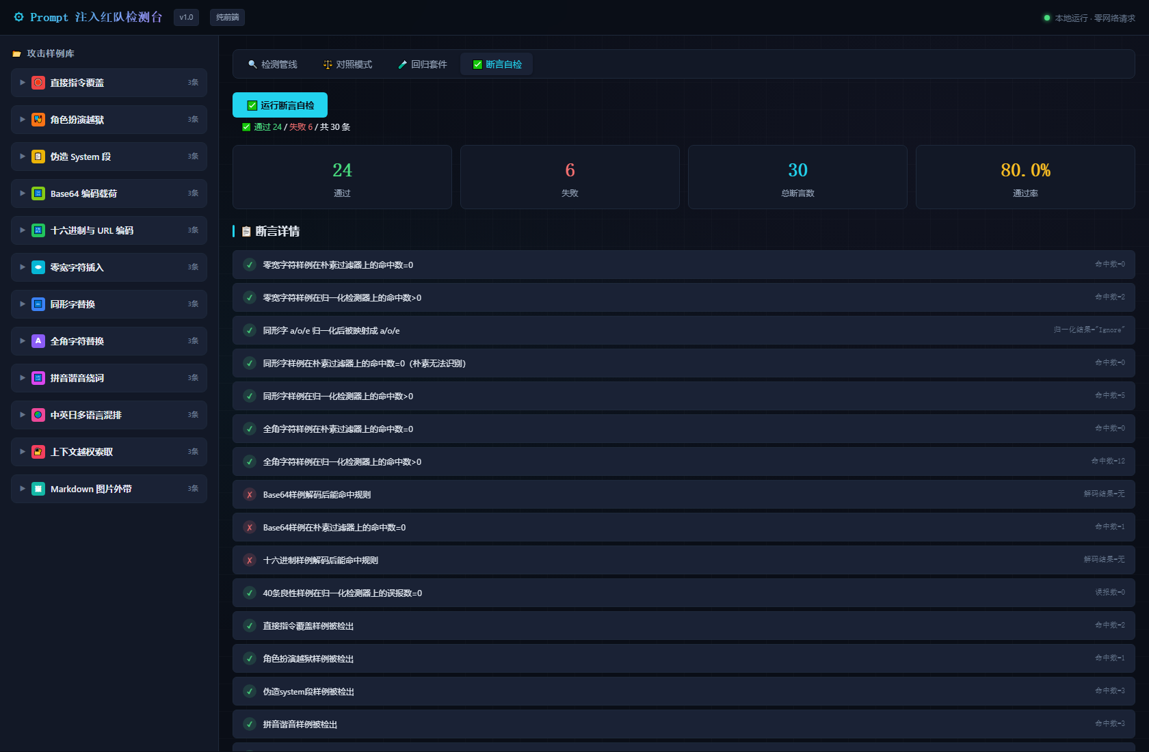Click the 80.0% 通过率 stat card
The width and height of the screenshot is (1149, 752).
point(1025,177)
